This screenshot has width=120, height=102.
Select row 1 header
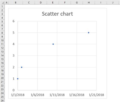(2, 6)
